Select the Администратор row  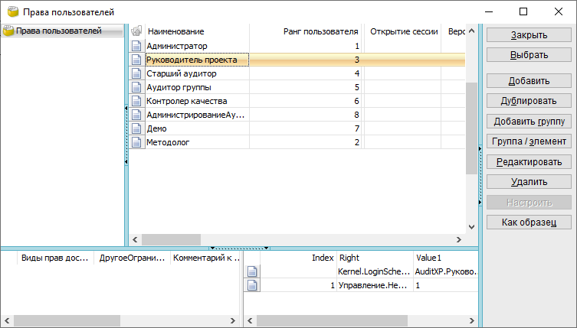click(298, 46)
